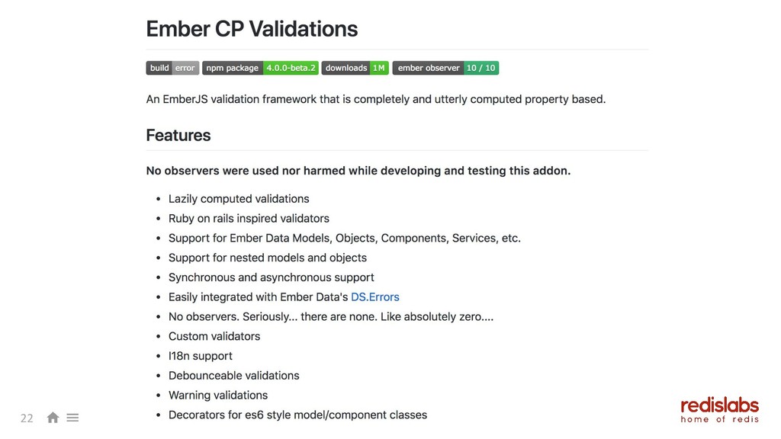This screenshot has height=439, width=781.
Task: Click the Ruby on rails inspired validators item
Action: click(249, 219)
